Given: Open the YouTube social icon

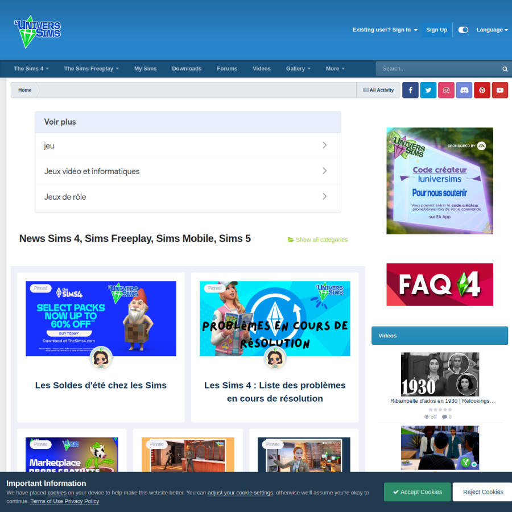Looking at the screenshot, I should [x=500, y=90].
